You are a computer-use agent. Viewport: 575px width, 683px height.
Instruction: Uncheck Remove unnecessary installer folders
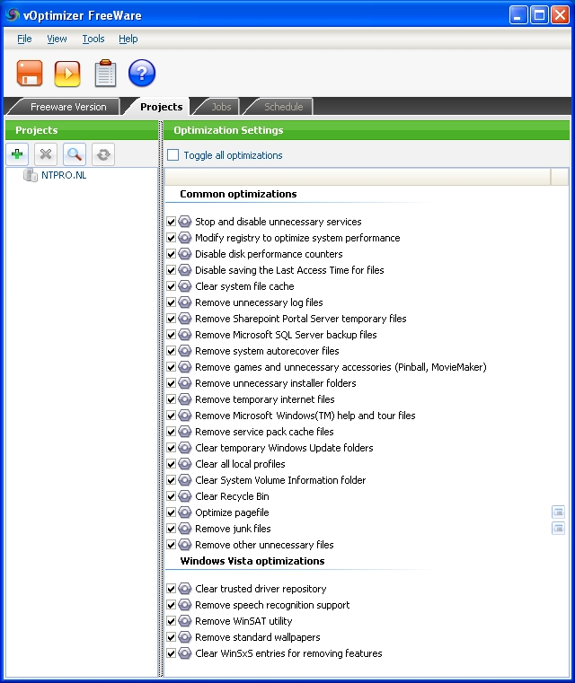[x=172, y=383]
